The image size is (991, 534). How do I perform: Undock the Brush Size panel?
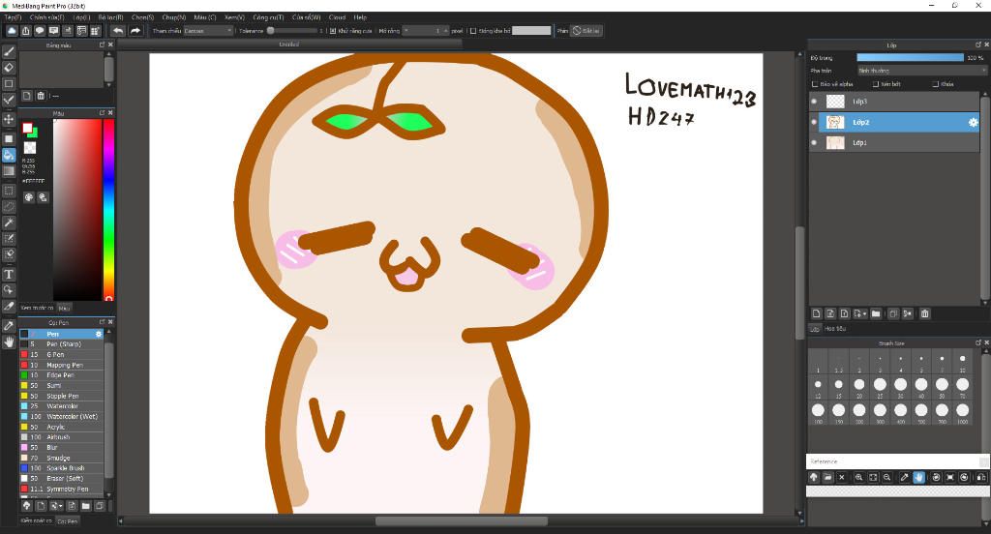(978, 342)
